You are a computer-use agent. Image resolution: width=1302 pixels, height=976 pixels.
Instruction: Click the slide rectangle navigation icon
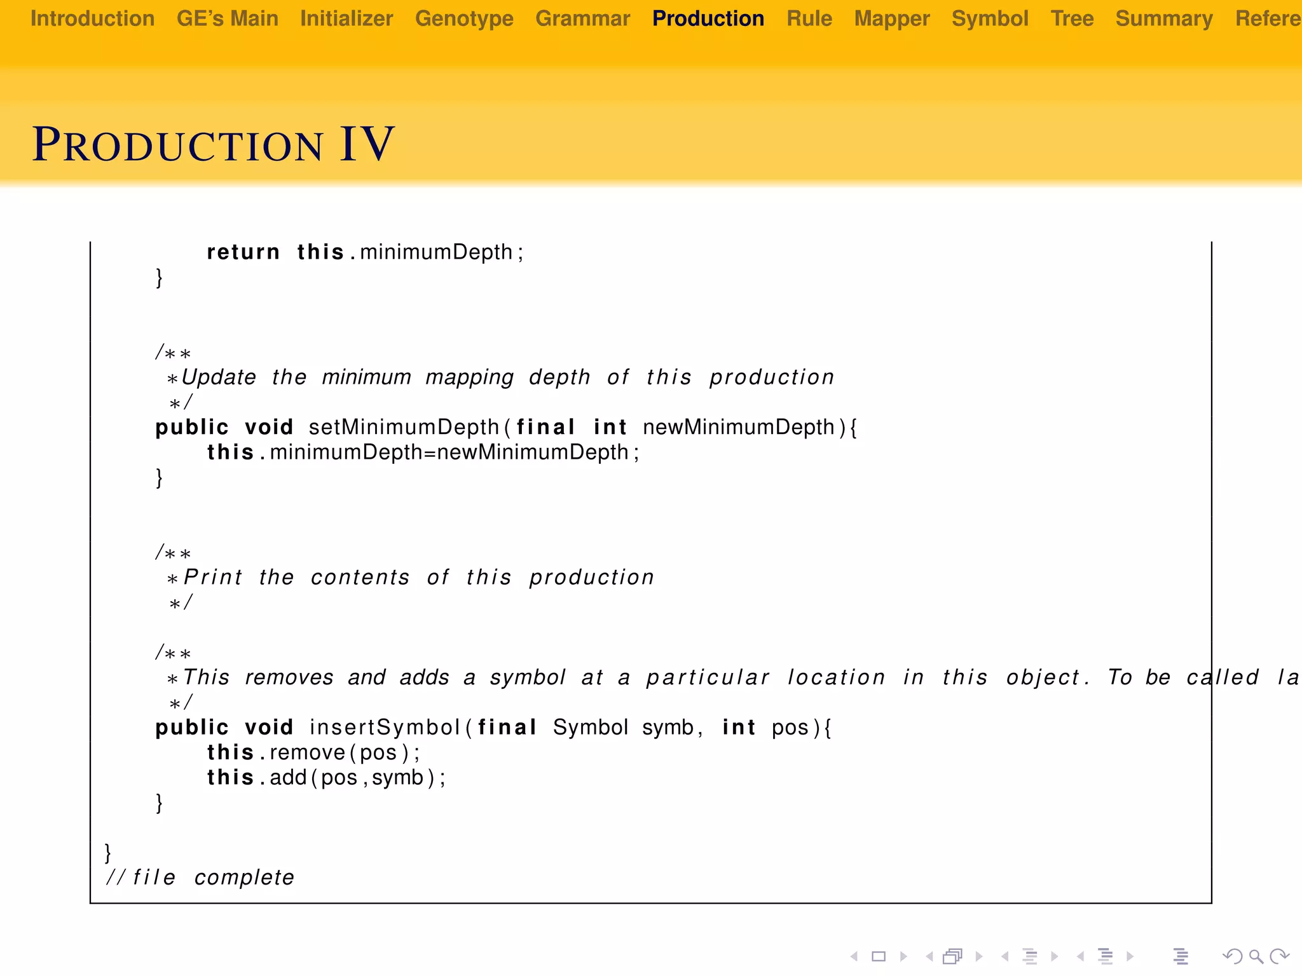point(879,956)
